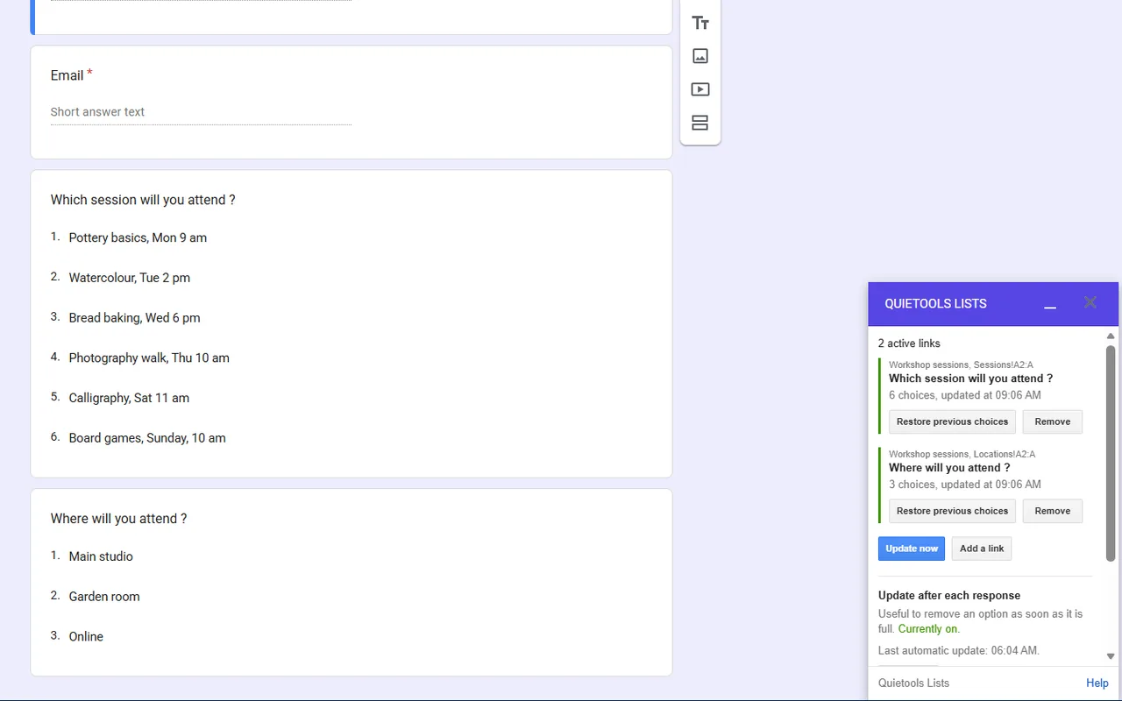Image resolution: width=1122 pixels, height=701 pixels.
Task: Click the 'Quietools Lists' footer label
Action: pyautogui.click(x=913, y=683)
